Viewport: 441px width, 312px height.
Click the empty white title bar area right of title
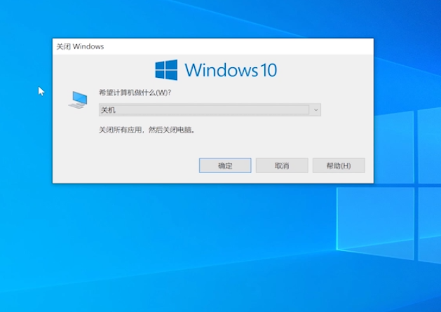(239, 46)
